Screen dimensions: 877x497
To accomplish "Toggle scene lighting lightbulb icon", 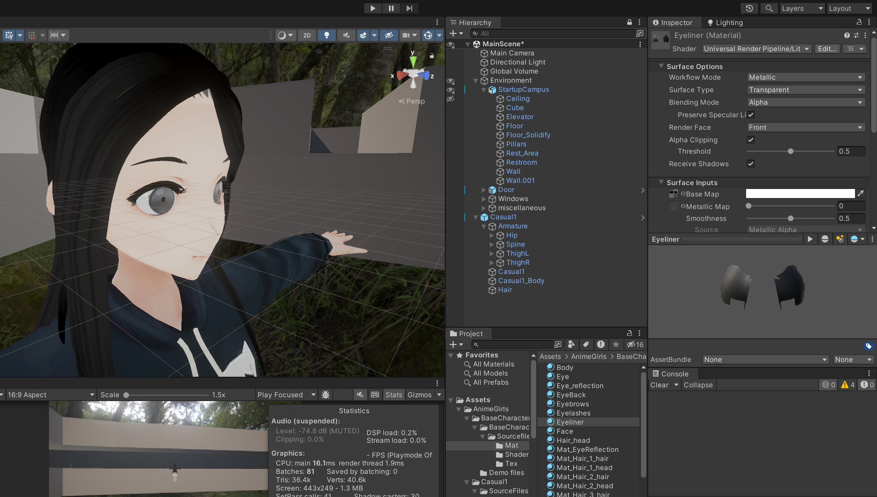I will [x=326, y=35].
